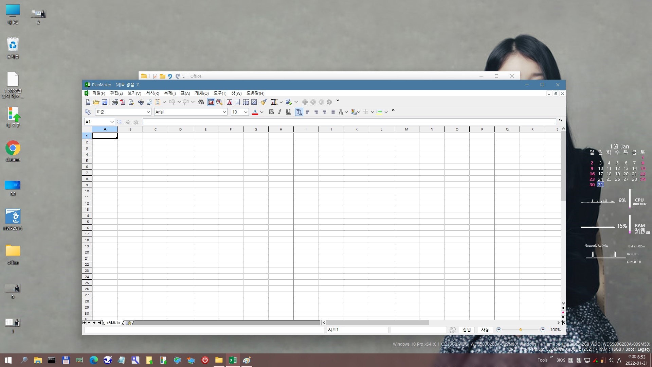Expand the A1 cell address dropdown

(112, 122)
